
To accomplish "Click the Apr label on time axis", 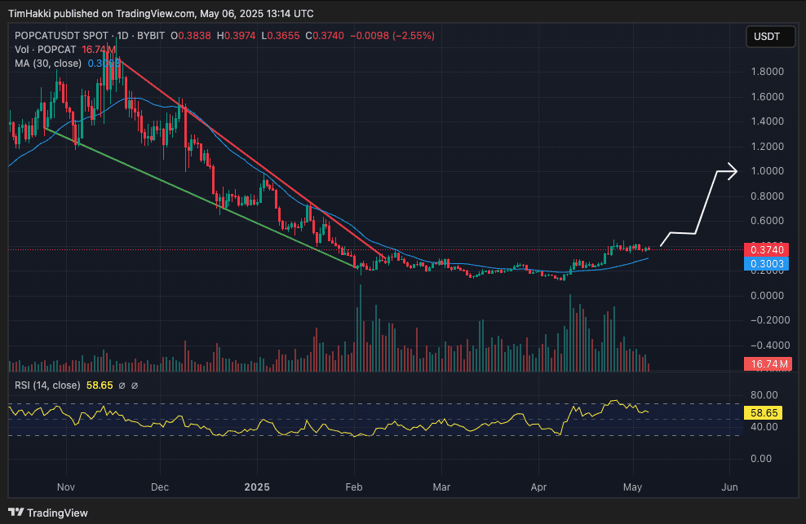I will point(538,487).
